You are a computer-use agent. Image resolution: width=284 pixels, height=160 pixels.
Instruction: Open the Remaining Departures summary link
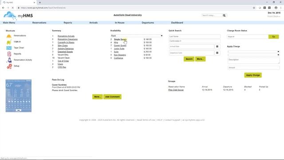coord(67,39)
